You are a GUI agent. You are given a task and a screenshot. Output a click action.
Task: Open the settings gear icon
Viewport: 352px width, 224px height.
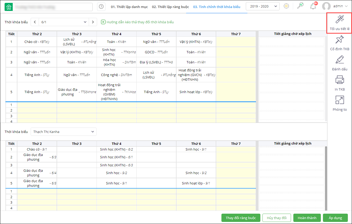286,6
